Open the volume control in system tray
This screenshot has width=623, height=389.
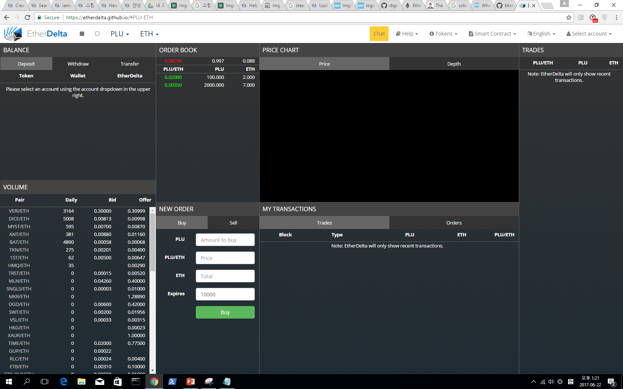551,382
